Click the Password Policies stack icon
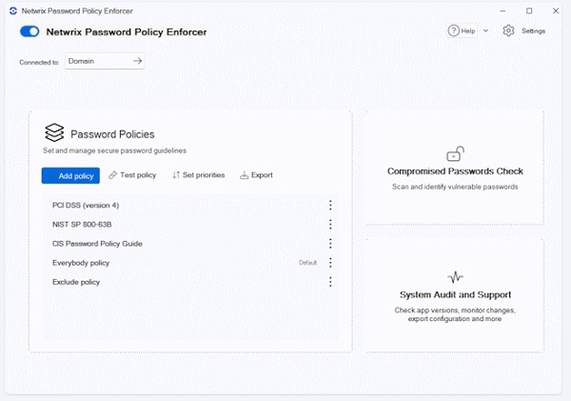Screen dimensions: 571x401 point(54,133)
